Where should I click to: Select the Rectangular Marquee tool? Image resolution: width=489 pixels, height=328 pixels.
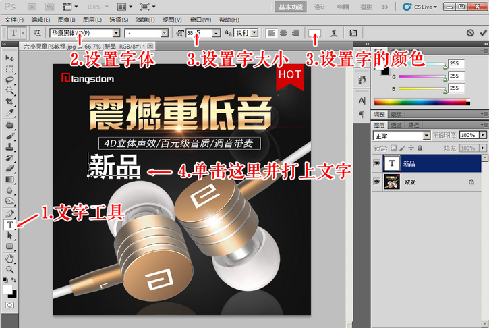pyautogui.click(x=9, y=69)
